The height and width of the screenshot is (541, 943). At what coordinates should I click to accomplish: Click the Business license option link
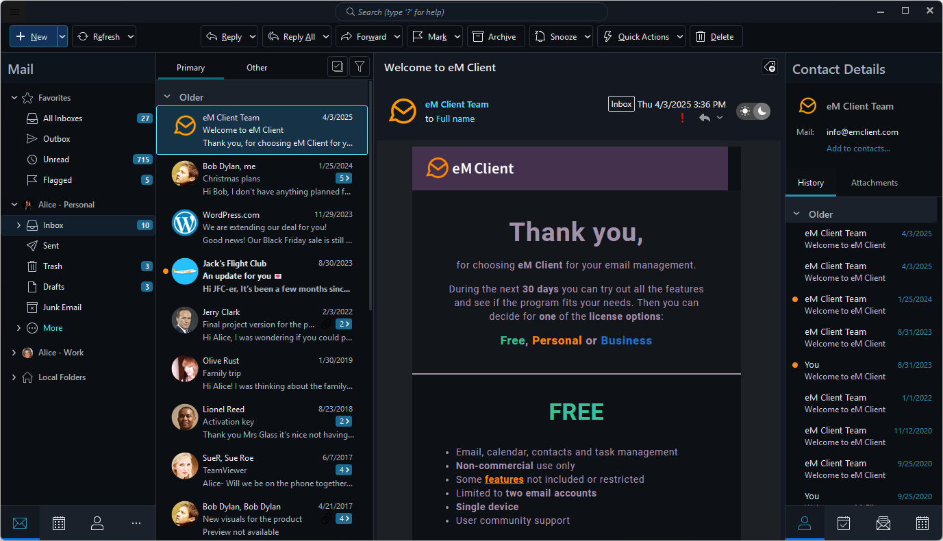(627, 340)
